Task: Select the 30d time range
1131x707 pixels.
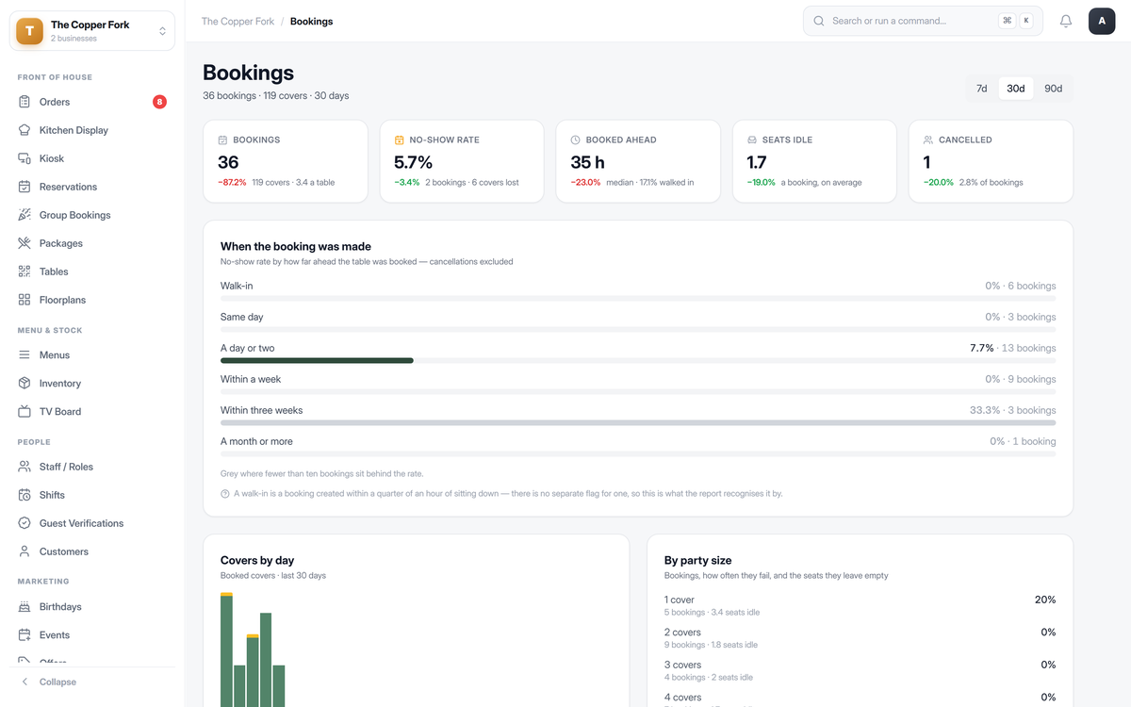Action: pyautogui.click(x=1015, y=89)
